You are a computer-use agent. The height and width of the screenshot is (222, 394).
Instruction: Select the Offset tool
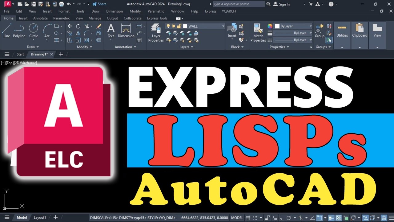(x=98, y=40)
